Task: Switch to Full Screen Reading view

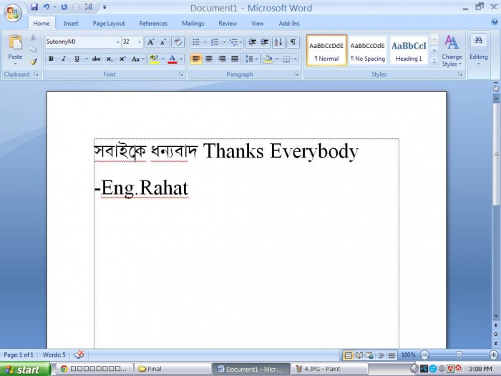Action: coord(359,355)
